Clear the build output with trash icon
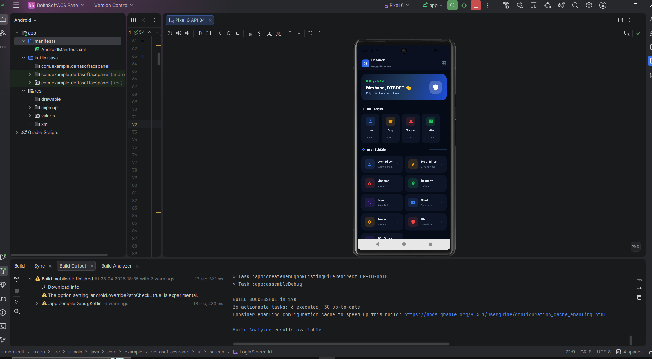This screenshot has width=652, height=359. coord(639,297)
